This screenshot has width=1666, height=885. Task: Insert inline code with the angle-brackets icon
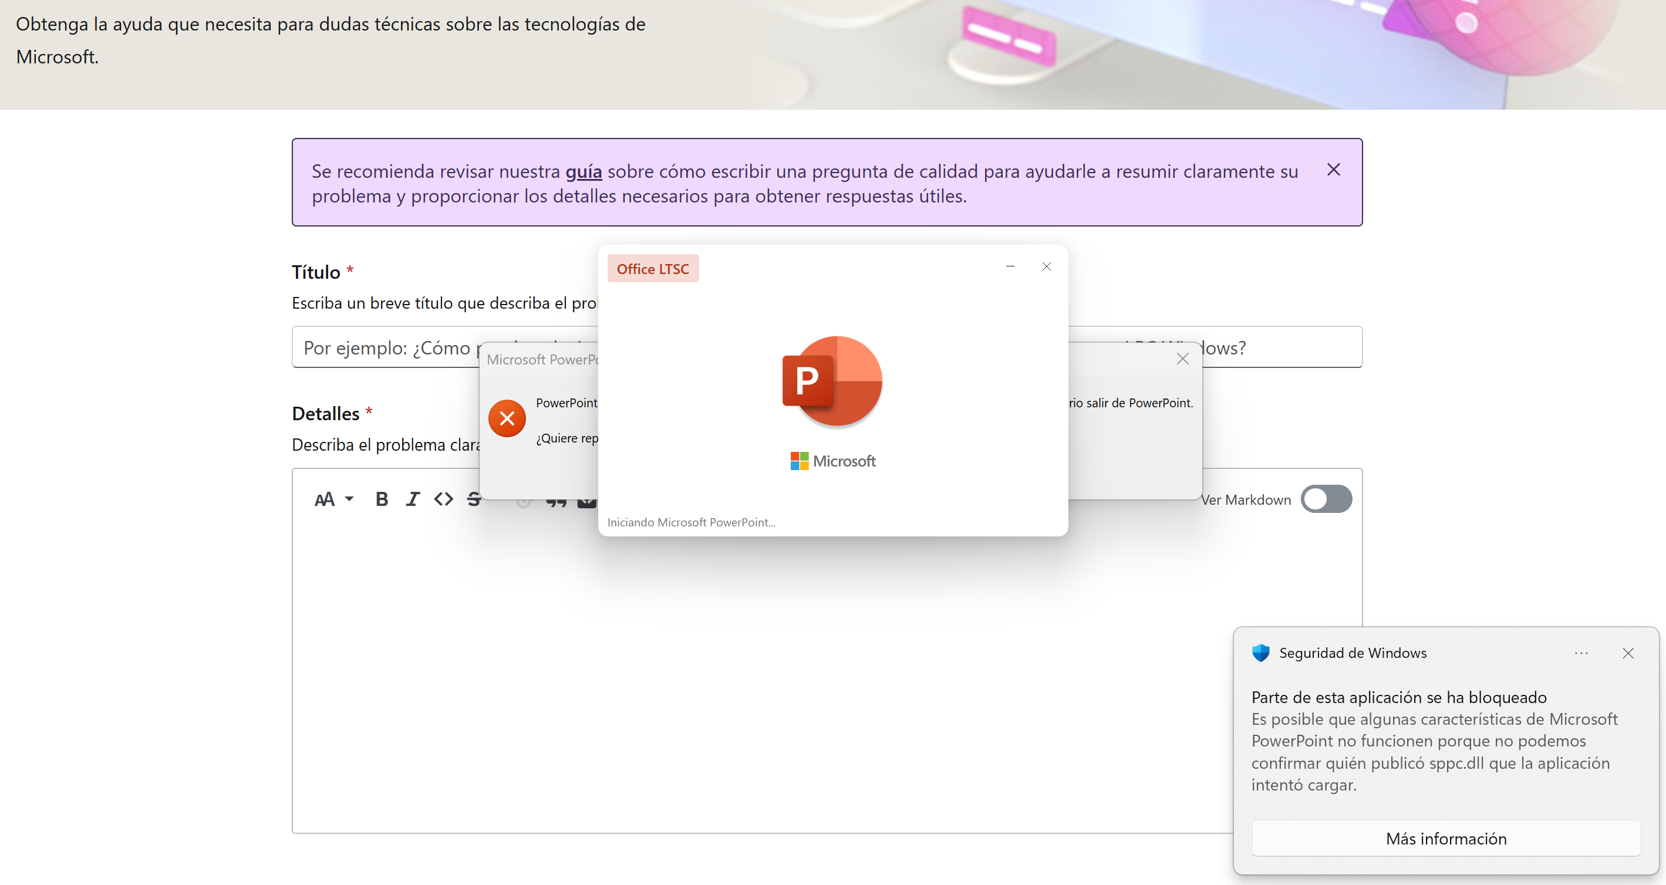(x=444, y=499)
